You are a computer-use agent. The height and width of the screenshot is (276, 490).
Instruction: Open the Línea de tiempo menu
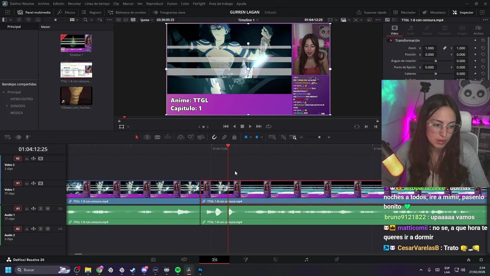coord(97,3)
